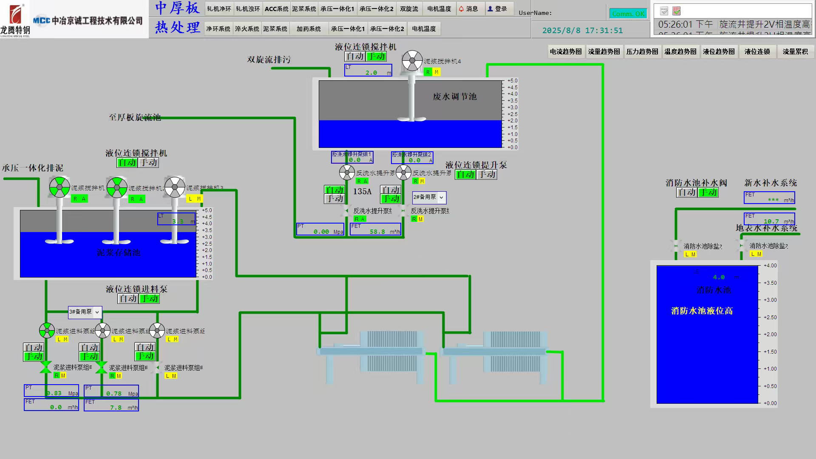Click the left 反洗水提升泵 pump icon
This screenshot has width=816, height=459.
[347, 173]
